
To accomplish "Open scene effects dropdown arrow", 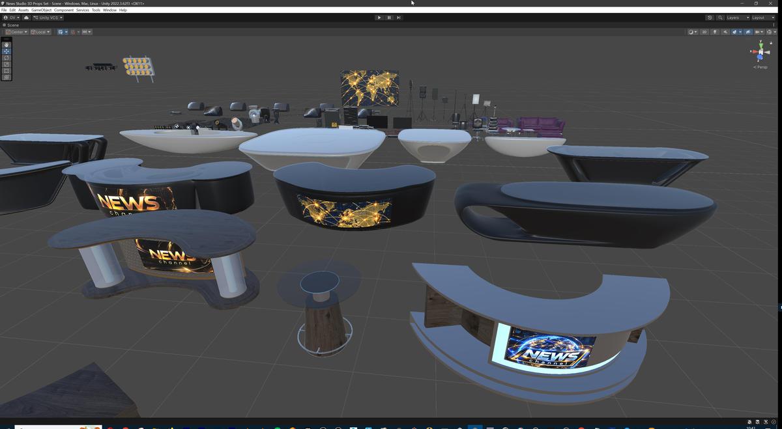I will tap(740, 32).
